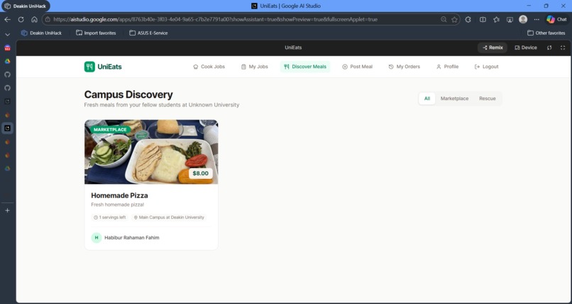Add page to favorites with star icon

(x=454, y=19)
